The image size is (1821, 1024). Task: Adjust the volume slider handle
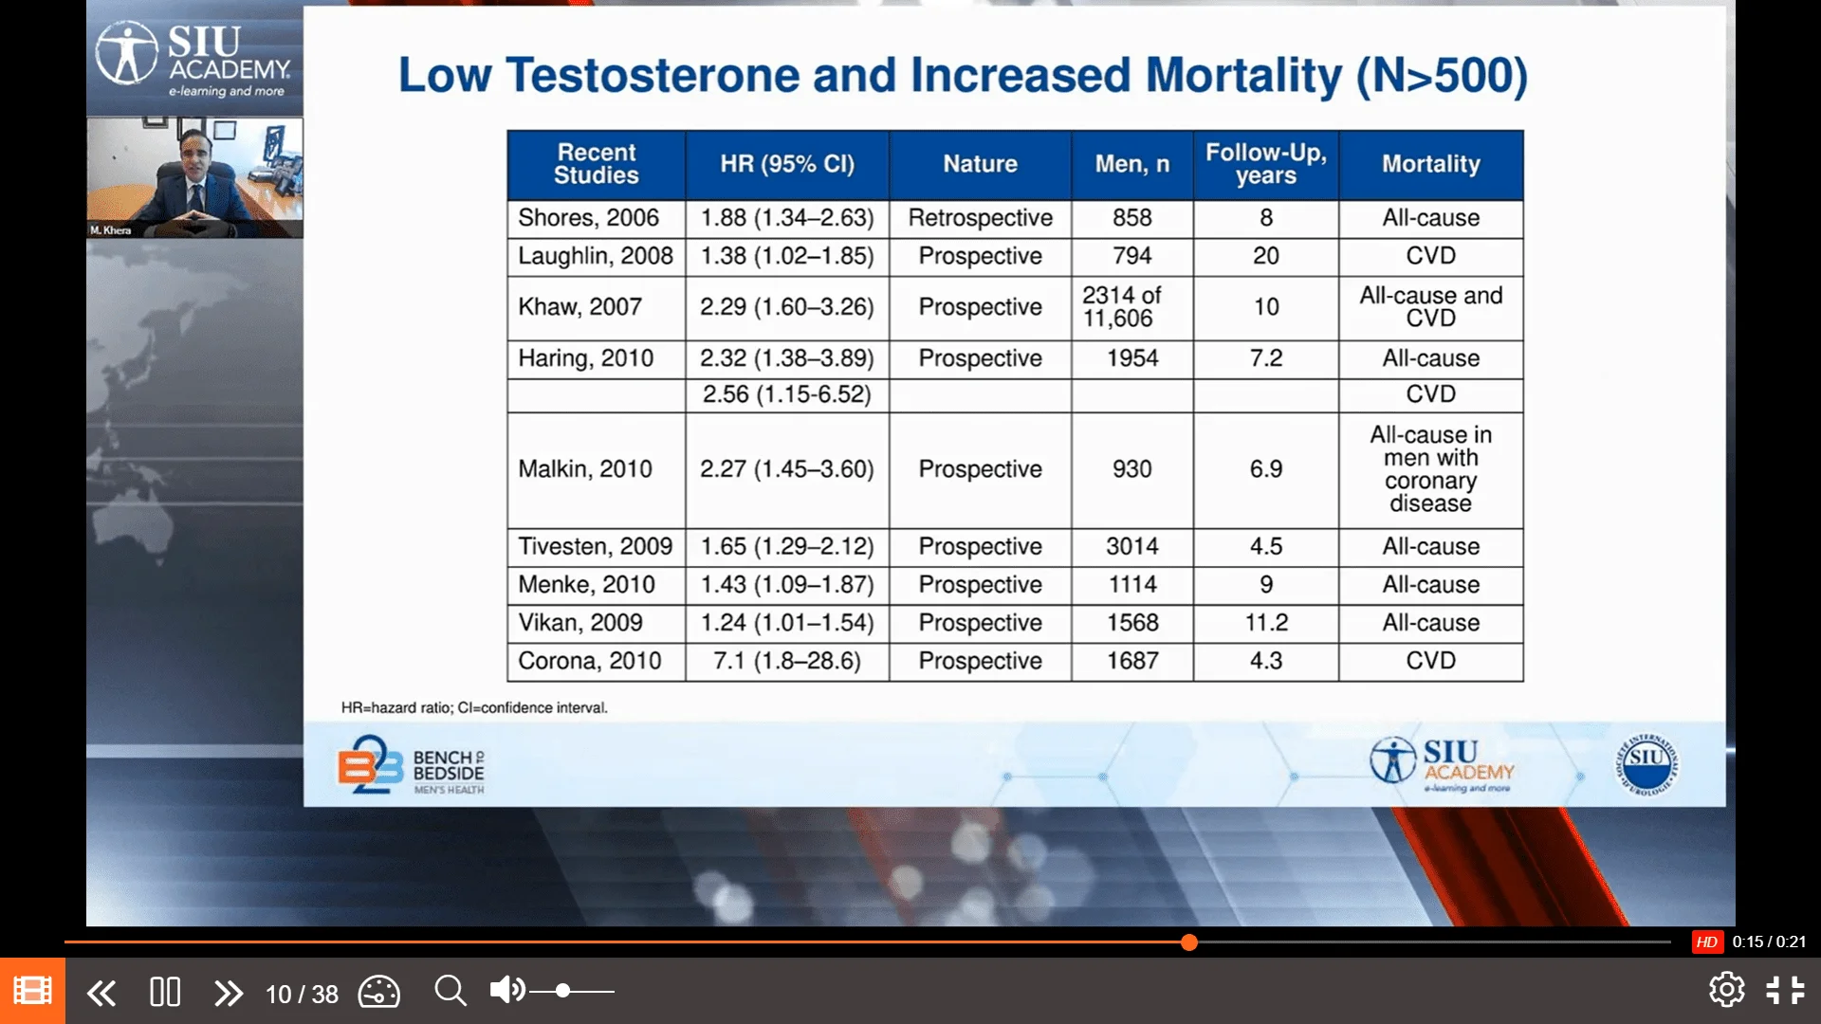[x=562, y=991]
